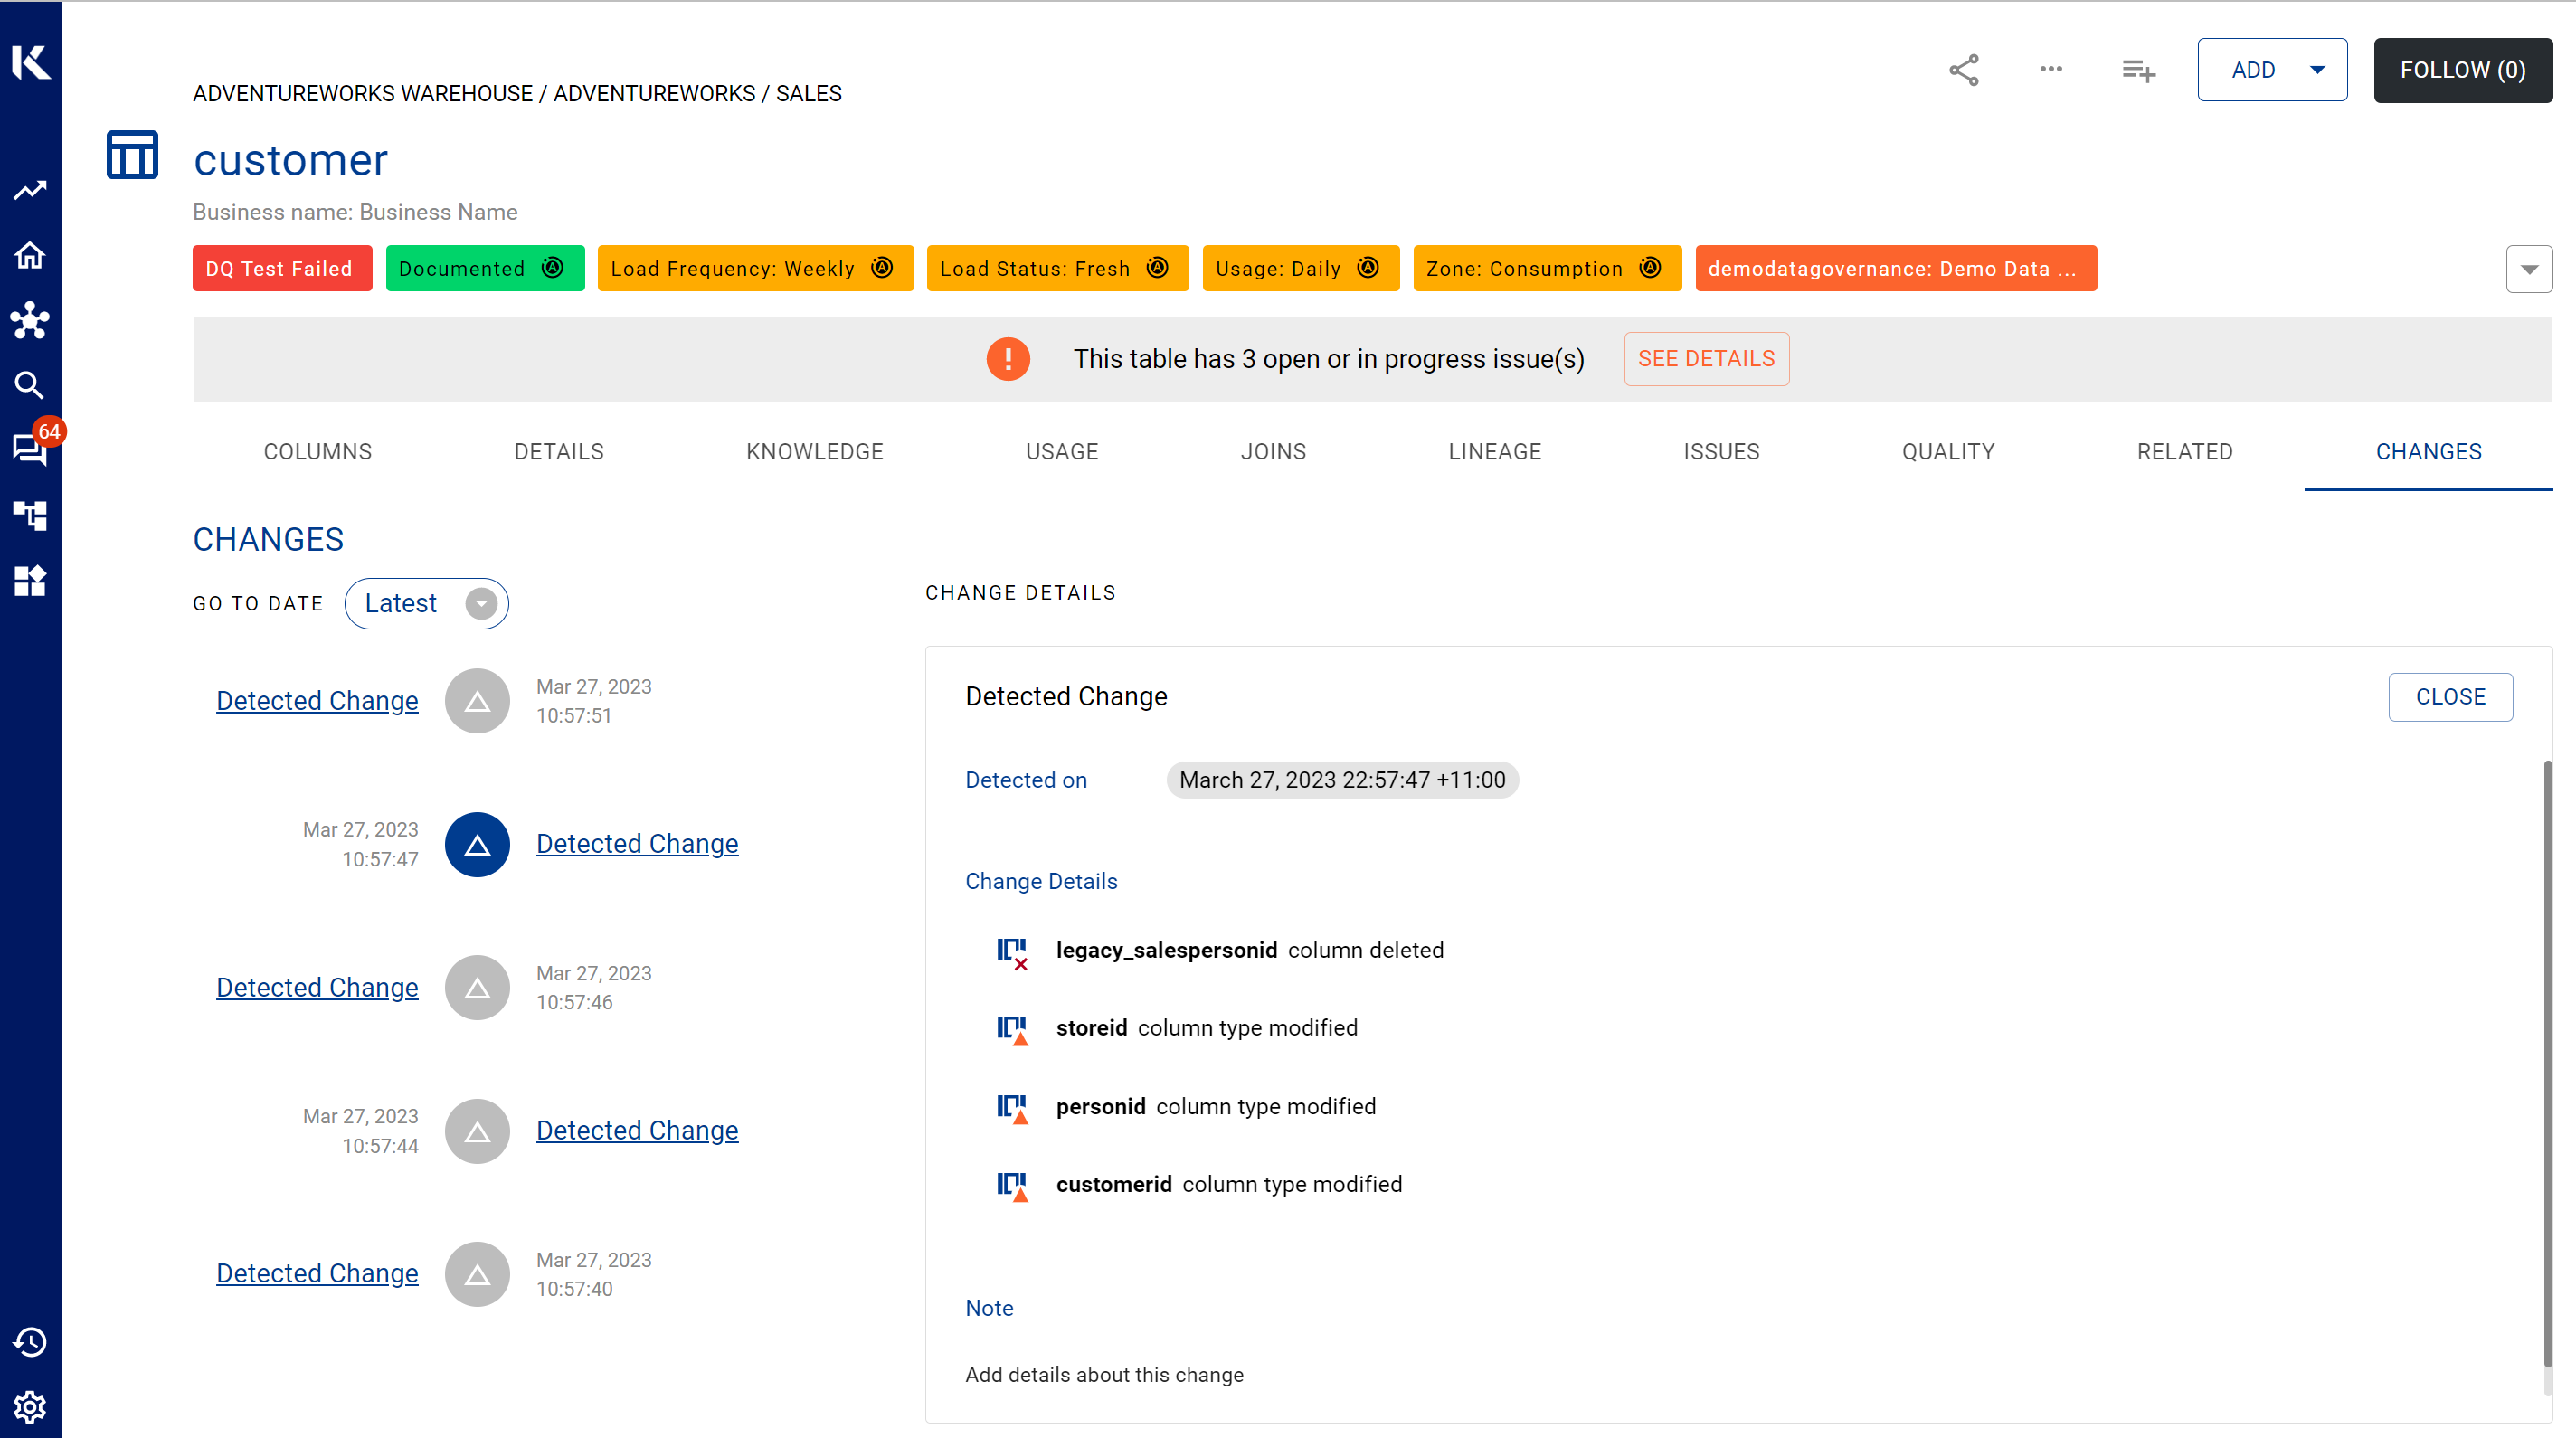2576x1438 pixels.
Task: Open the three-dots more options menu
Action: 2051,70
